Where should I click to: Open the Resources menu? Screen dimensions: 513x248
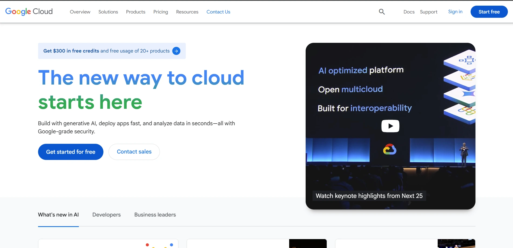tap(187, 12)
